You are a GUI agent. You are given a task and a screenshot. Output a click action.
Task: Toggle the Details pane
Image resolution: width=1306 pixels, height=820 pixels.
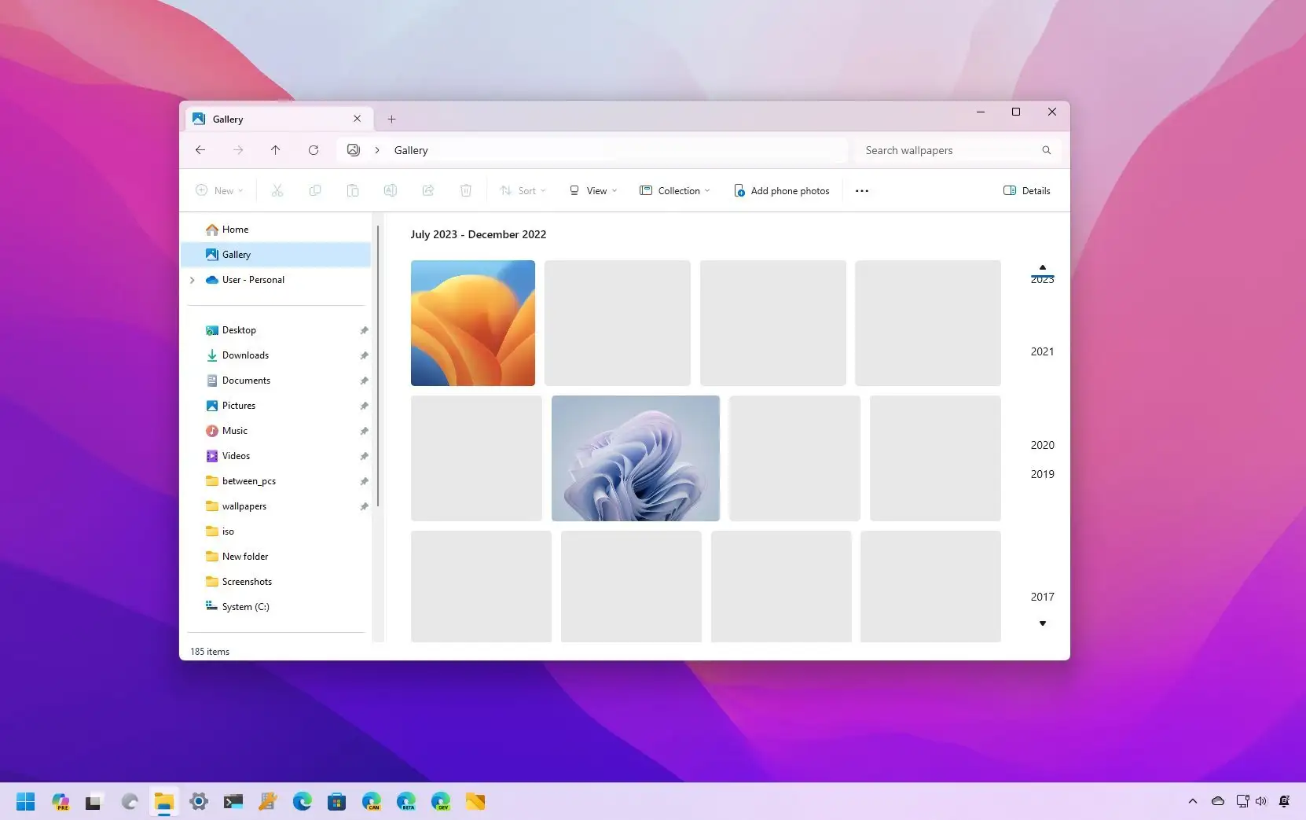click(1027, 190)
